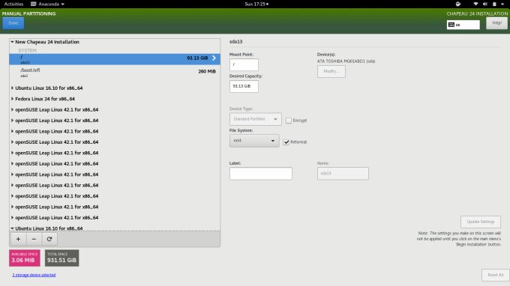Screen dimensions: 510x286
Task: Open the Device Type Standard Partition dropdown
Action: pos(255,119)
